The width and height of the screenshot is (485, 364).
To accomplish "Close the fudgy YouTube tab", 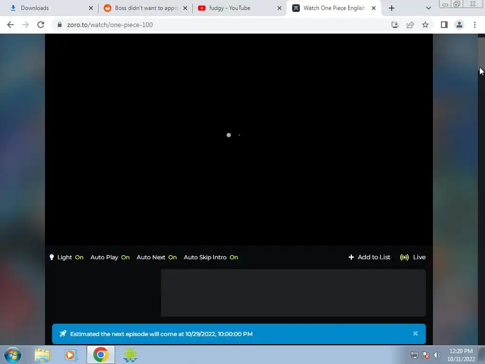I will pos(279,8).
